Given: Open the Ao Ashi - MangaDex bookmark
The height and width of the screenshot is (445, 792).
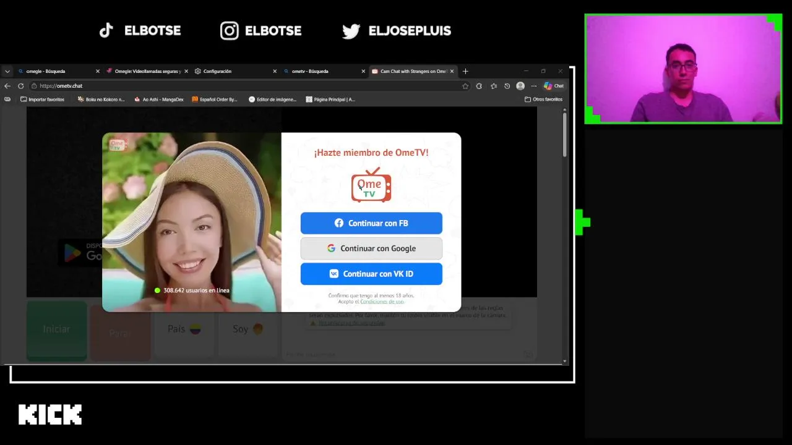Looking at the screenshot, I should pos(159,100).
